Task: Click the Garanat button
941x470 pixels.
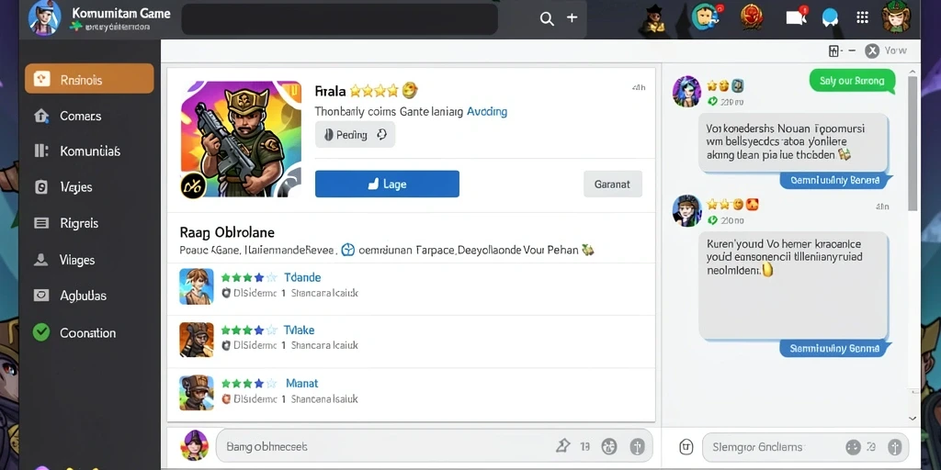Action: coord(613,184)
